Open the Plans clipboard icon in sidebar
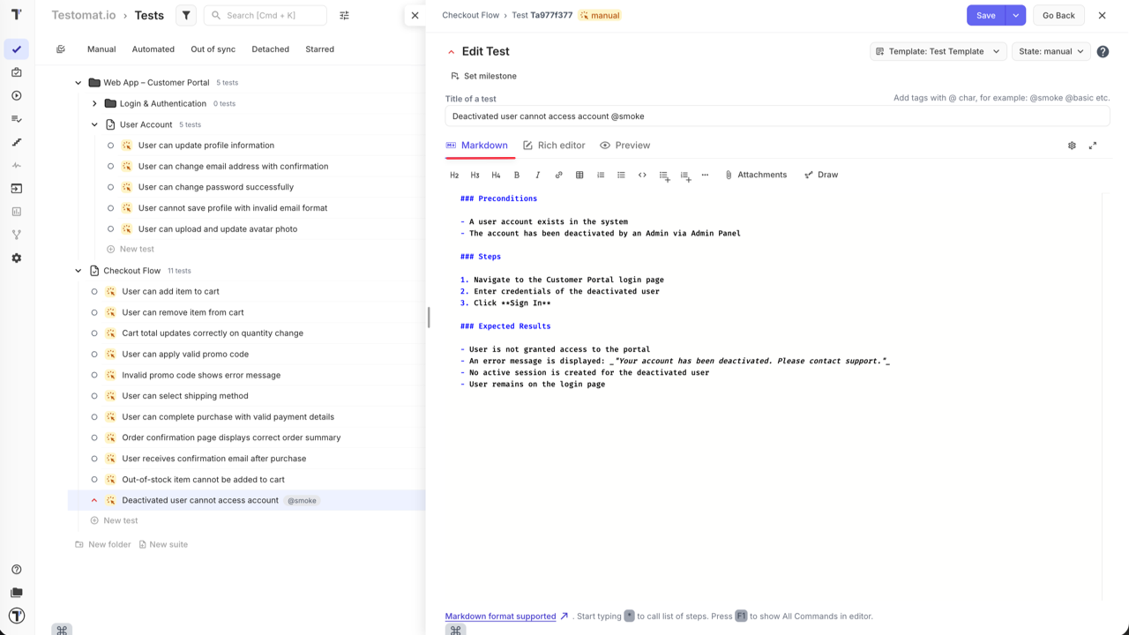1129x635 pixels. (x=16, y=72)
